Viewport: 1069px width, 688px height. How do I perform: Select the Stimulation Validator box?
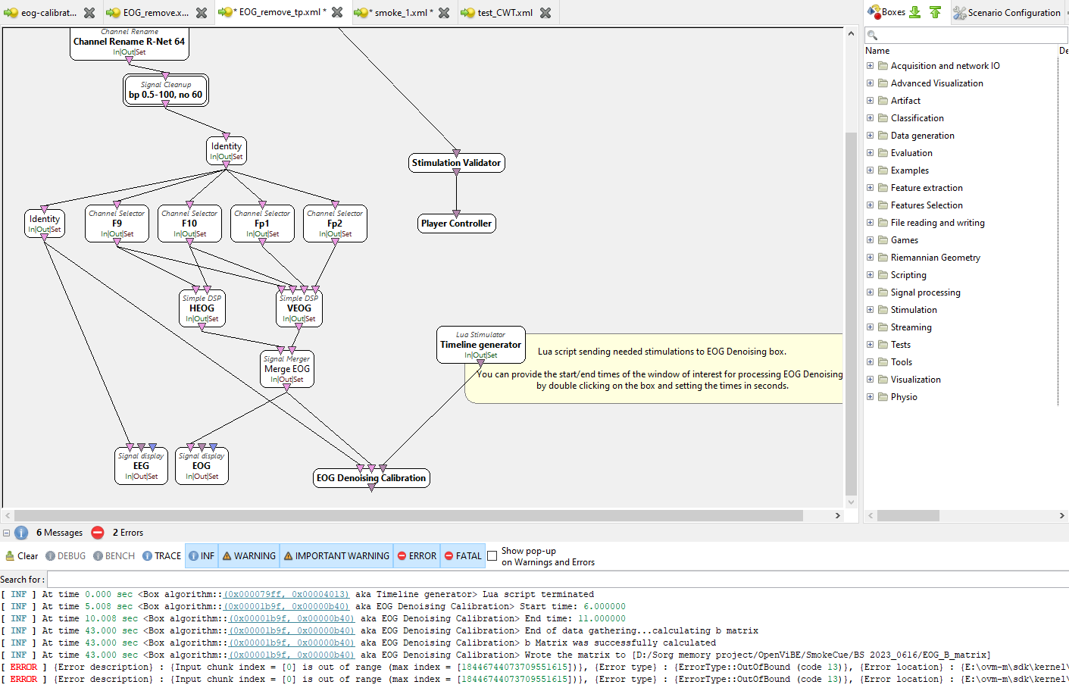[x=456, y=163]
